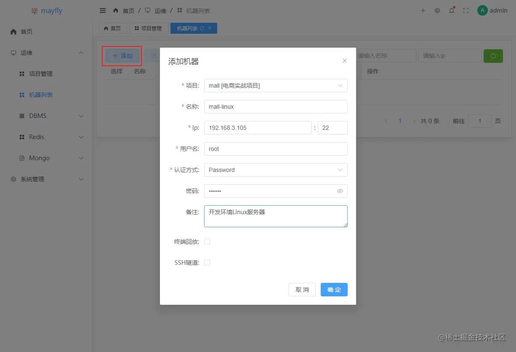Focus the ip field 192.168.3.105

[x=258, y=128]
